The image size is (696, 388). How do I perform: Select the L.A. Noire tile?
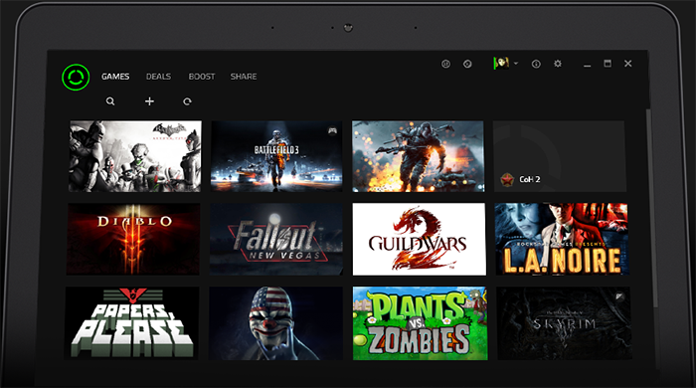pos(562,240)
